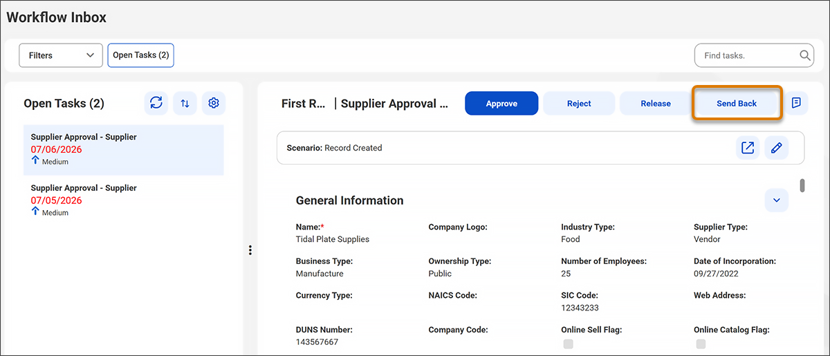Open the Filters dropdown
Screen dimensions: 830x356
pyautogui.click(x=61, y=55)
